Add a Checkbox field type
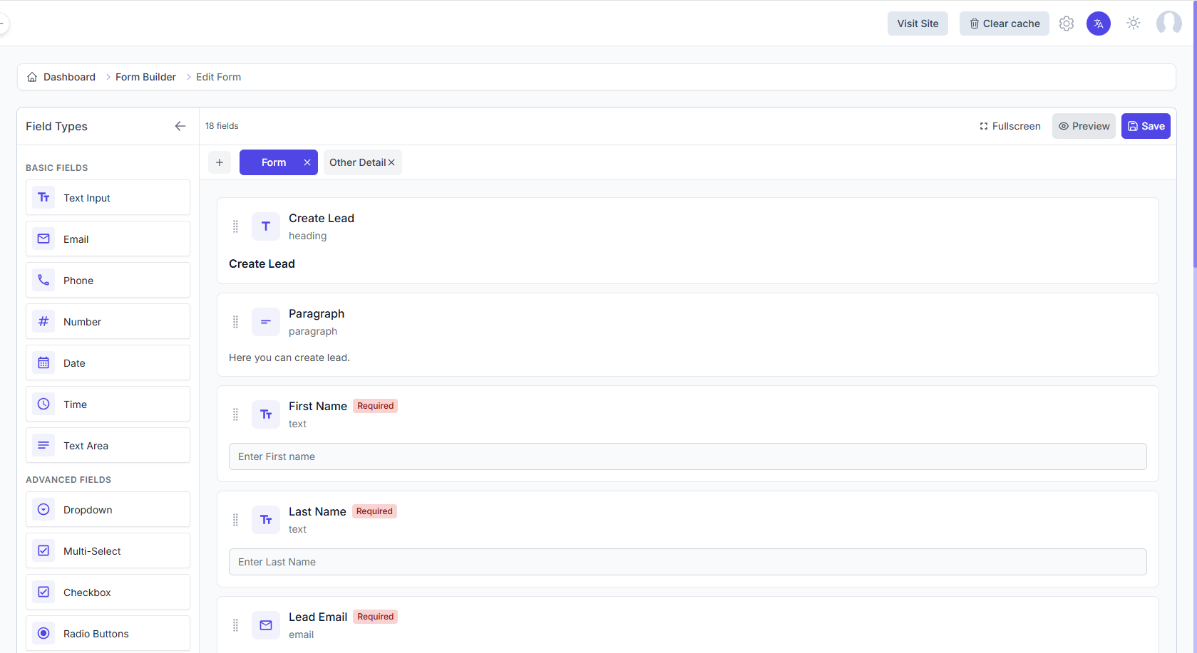The height and width of the screenshot is (653, 1197). click(x=108, y=592)
